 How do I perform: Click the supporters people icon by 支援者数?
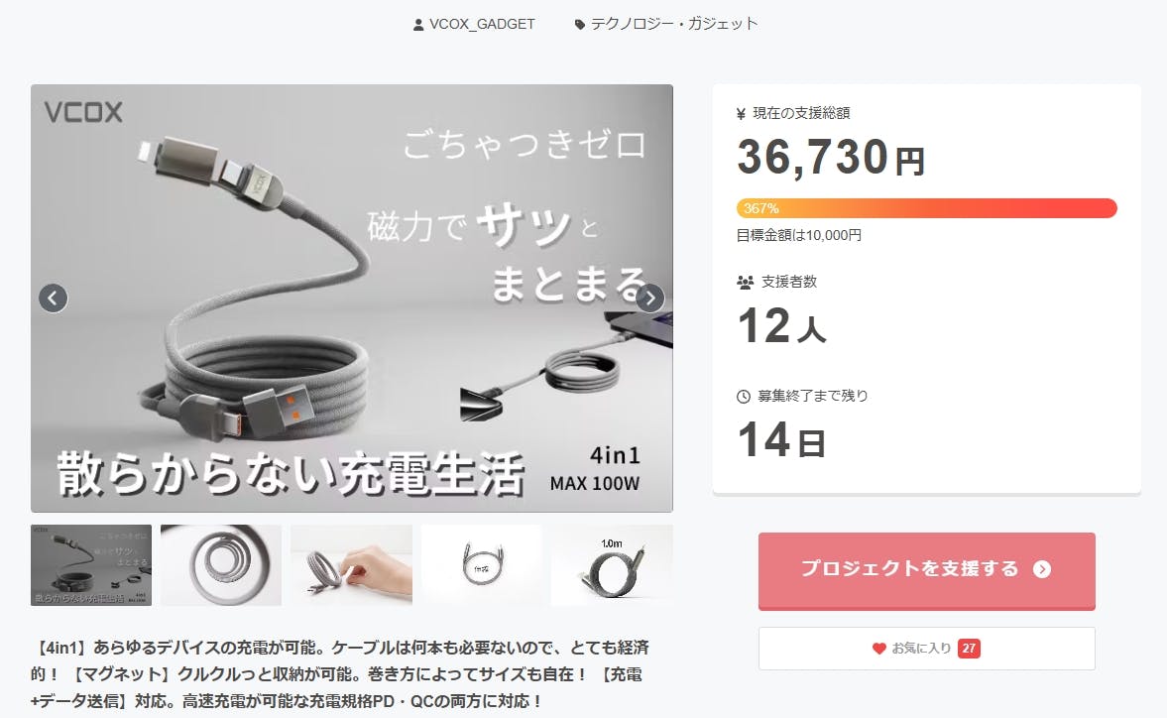745,282
